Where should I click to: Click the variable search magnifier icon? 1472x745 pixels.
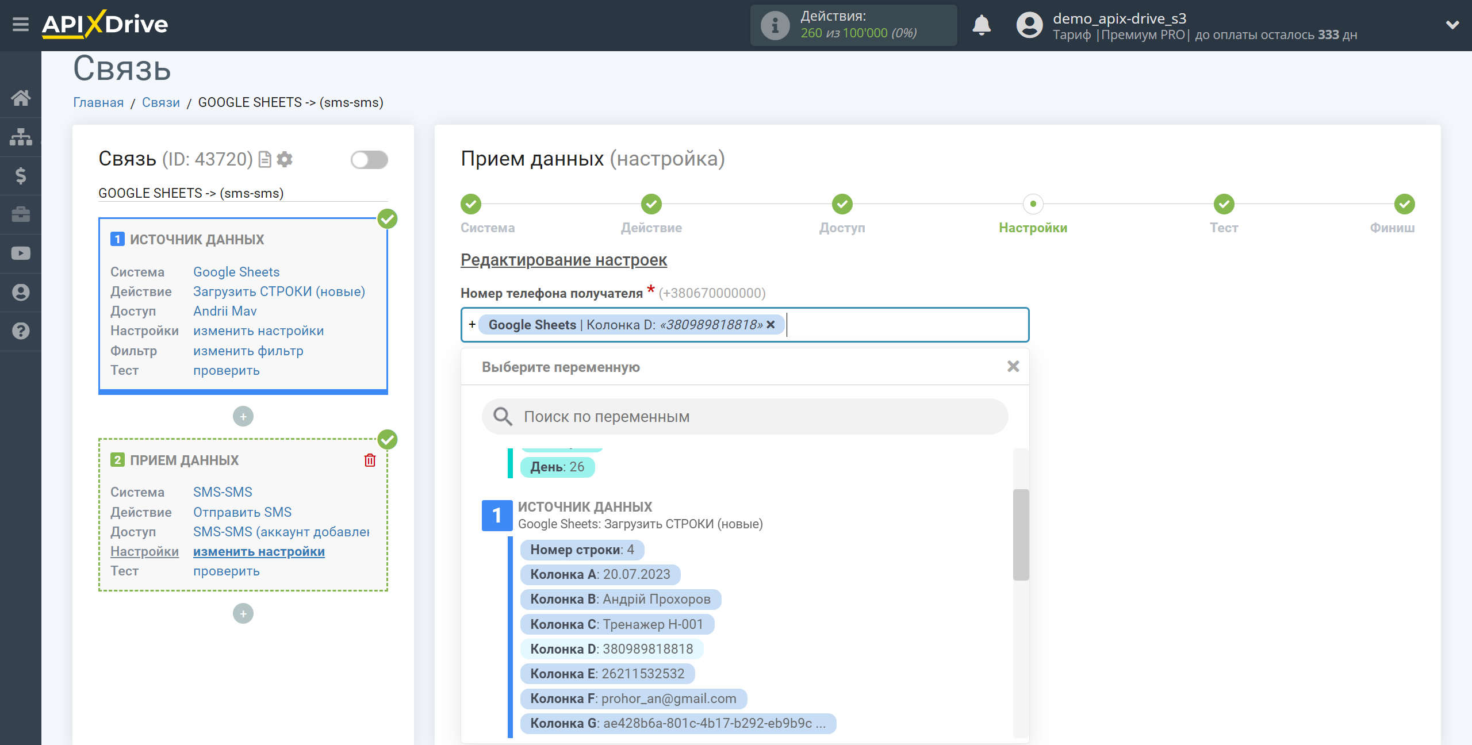click(x=503, y=416)
